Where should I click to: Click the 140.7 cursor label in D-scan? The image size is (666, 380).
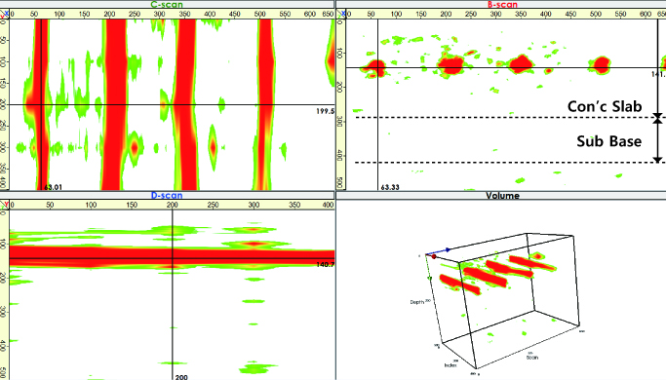[326, 264]
